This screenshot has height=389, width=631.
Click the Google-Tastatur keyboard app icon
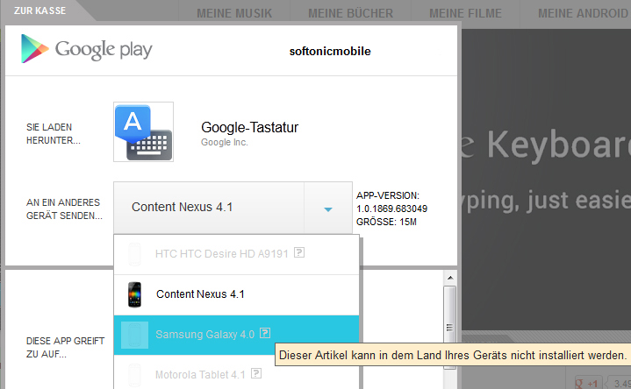point(143,131)
